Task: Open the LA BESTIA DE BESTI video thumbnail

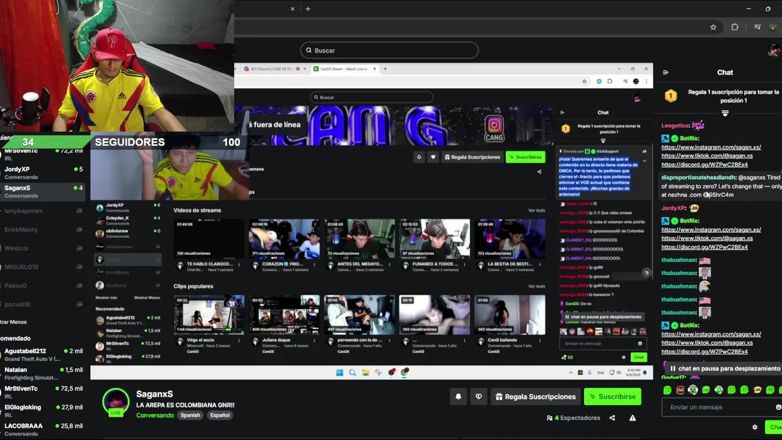Action: (510, 239)
